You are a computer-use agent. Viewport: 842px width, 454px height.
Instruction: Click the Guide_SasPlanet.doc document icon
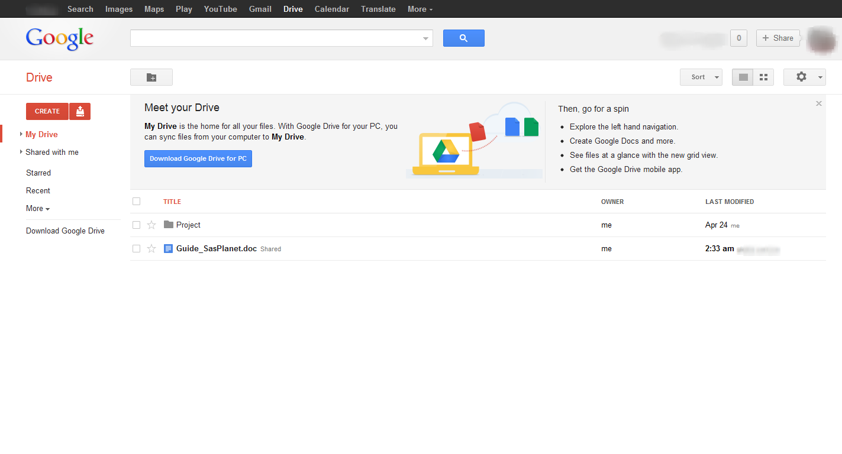[x=169, y=249]
